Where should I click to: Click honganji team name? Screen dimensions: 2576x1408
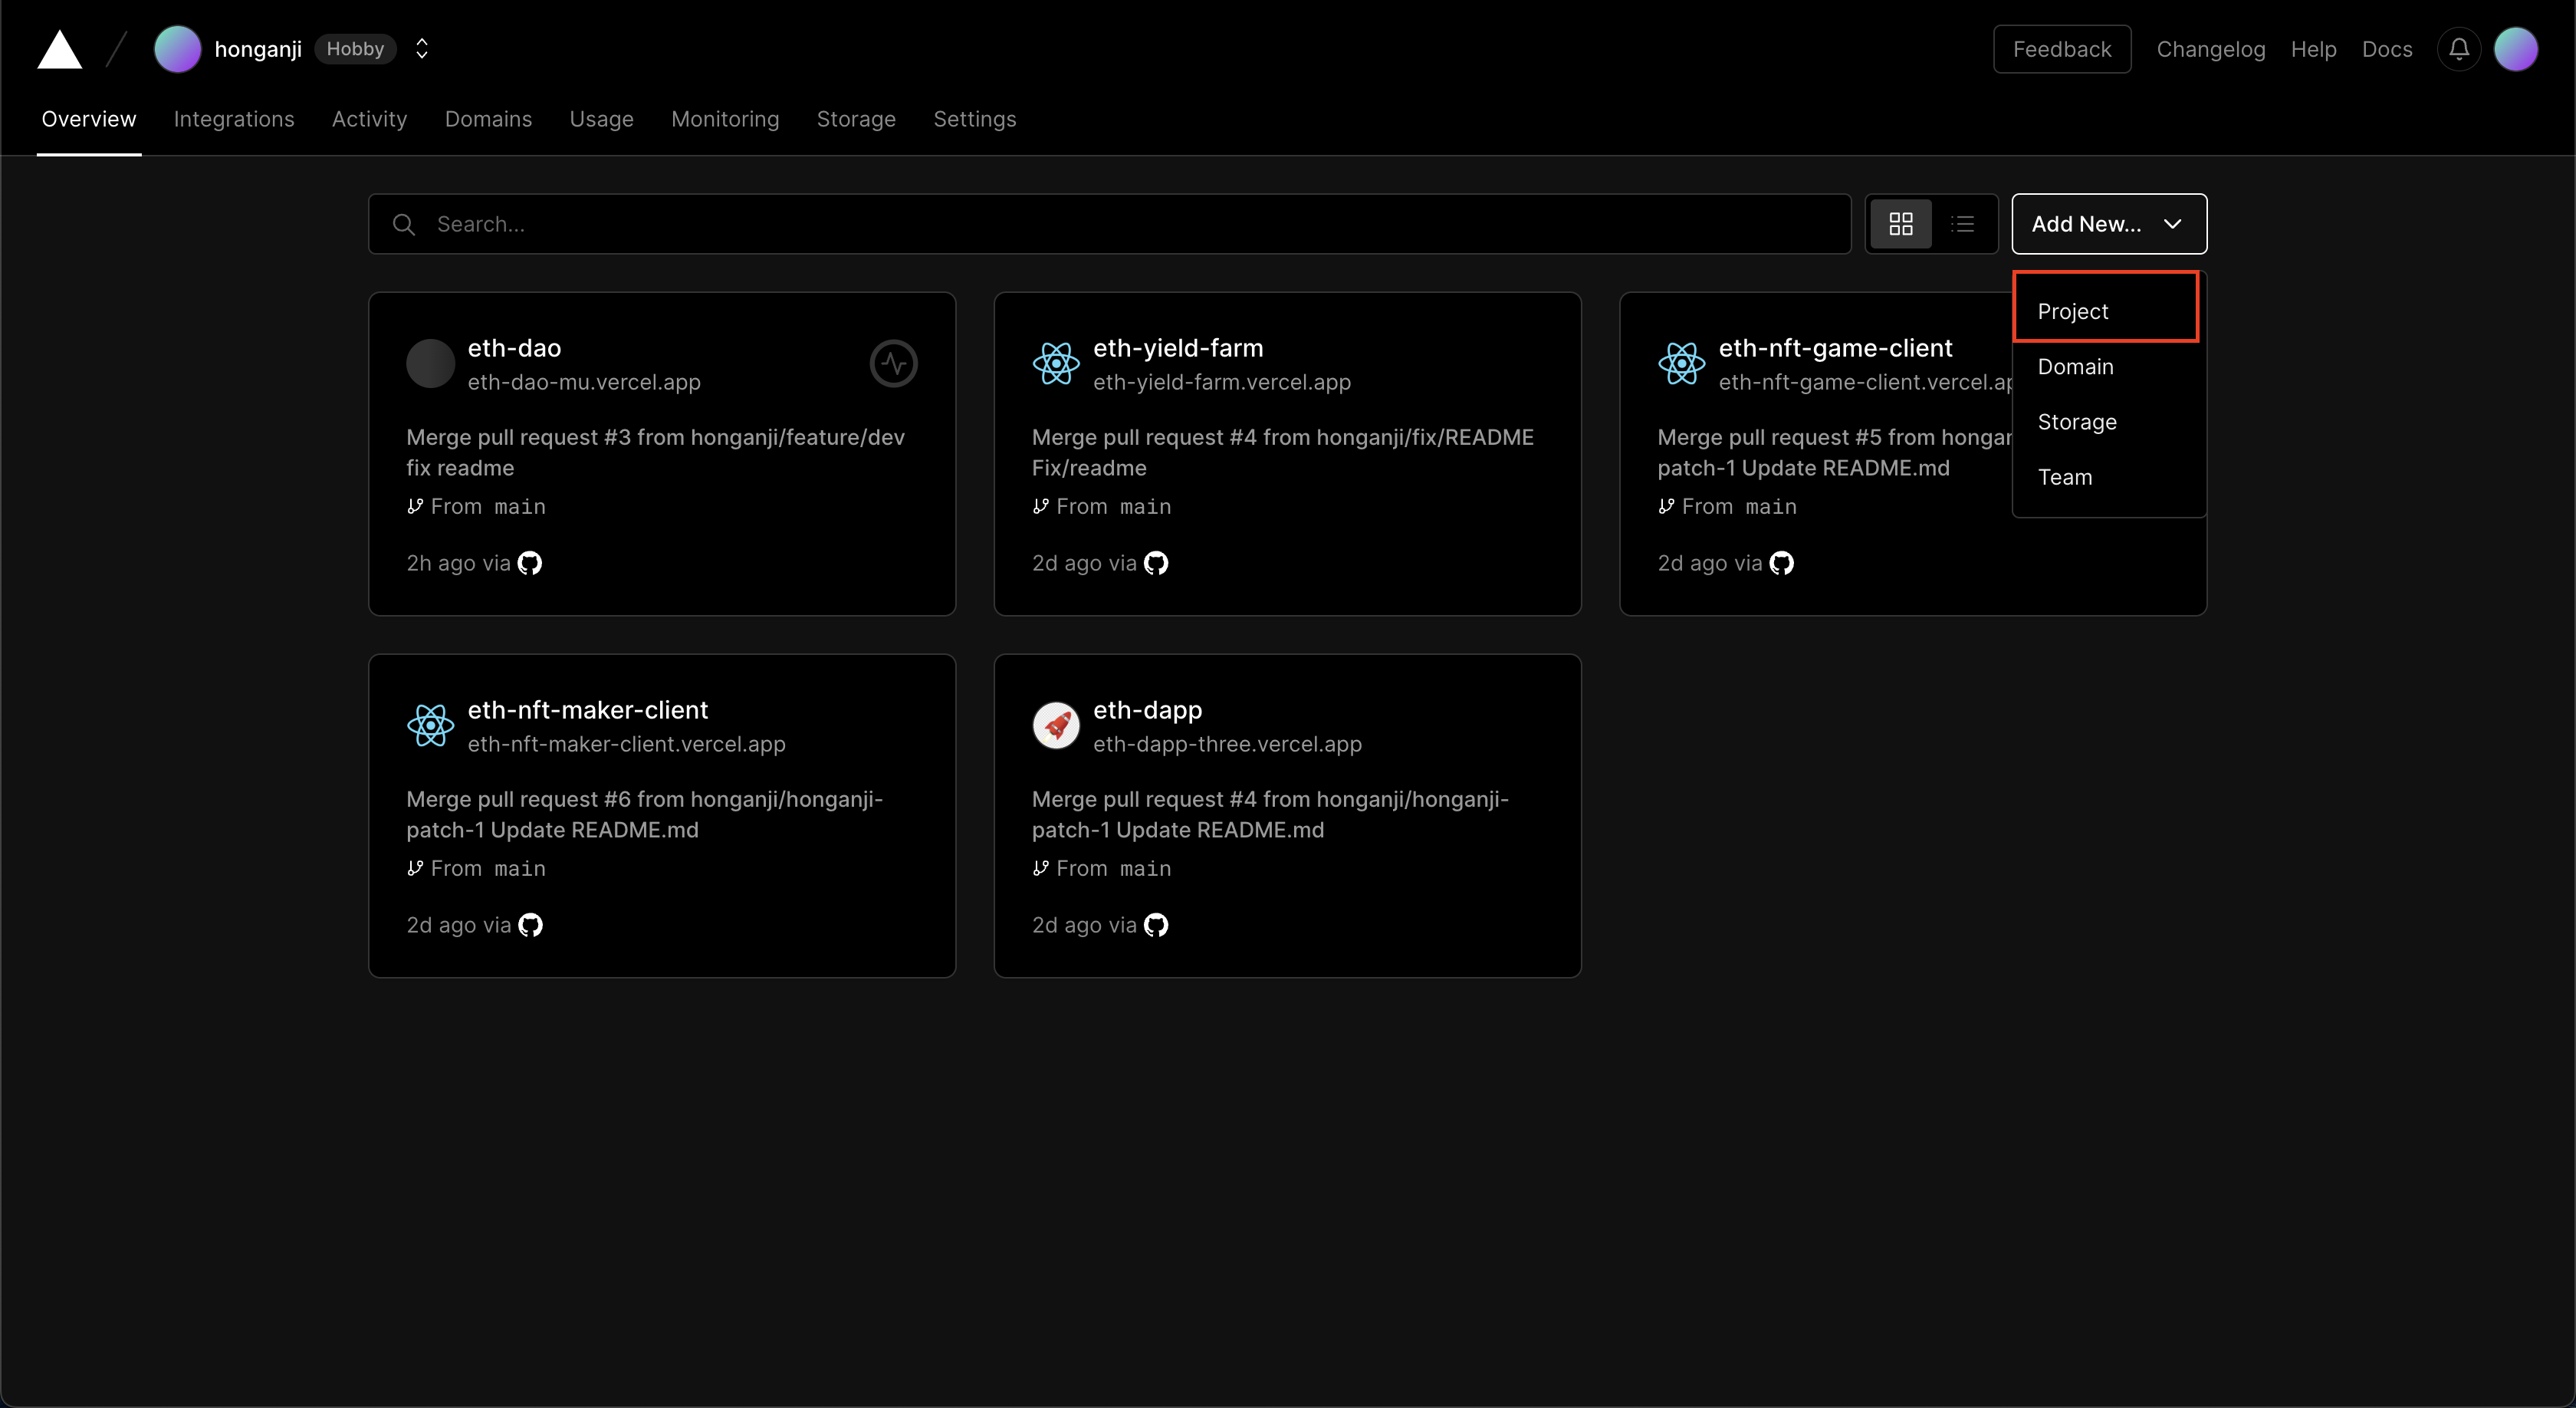[x=258, y=49]
